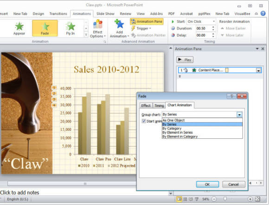The height and width of the screenshot is (205, 269).
Task: Click the Duration value field
Action: (204, 28)
